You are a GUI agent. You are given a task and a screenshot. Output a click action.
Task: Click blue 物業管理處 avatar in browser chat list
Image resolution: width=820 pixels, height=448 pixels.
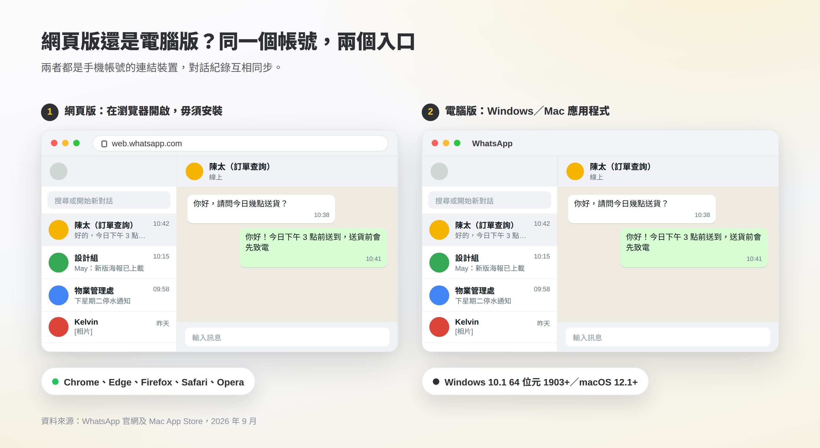(x=59, y=295)
